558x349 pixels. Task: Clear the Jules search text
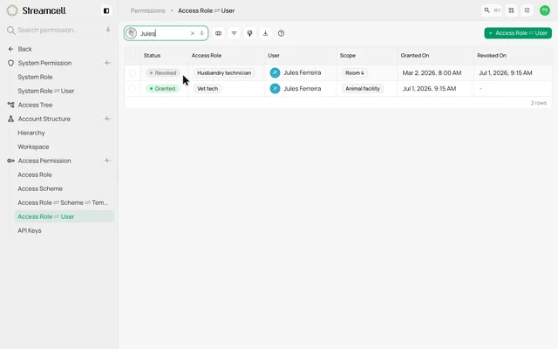tap(193, 33)
